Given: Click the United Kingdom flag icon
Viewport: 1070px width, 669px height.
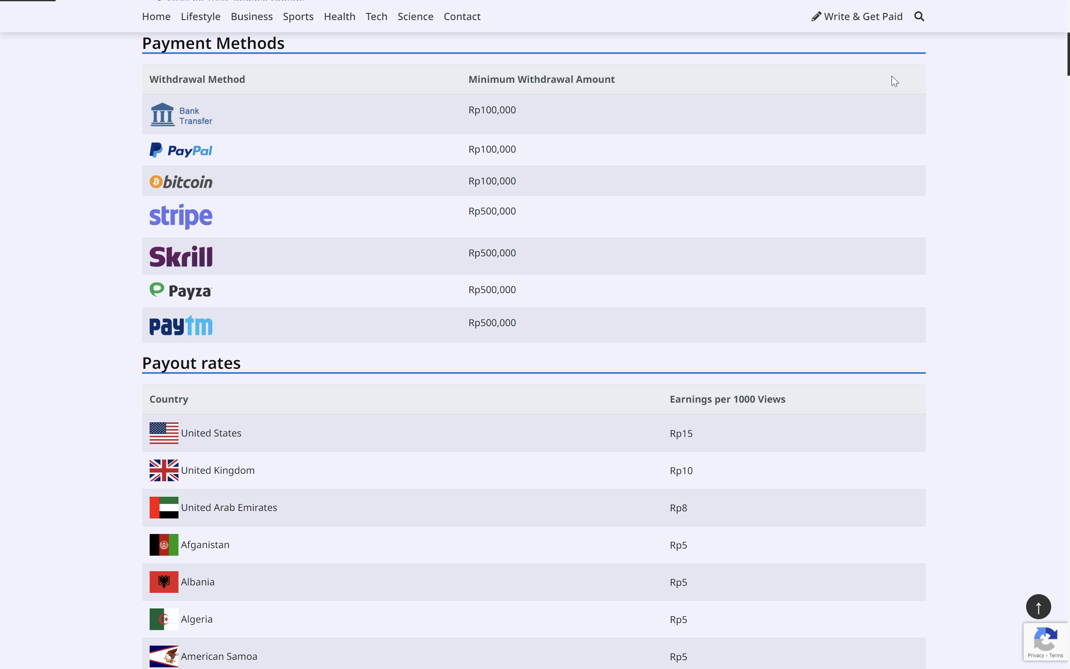Looking at the screenshot, I should 163,470.
